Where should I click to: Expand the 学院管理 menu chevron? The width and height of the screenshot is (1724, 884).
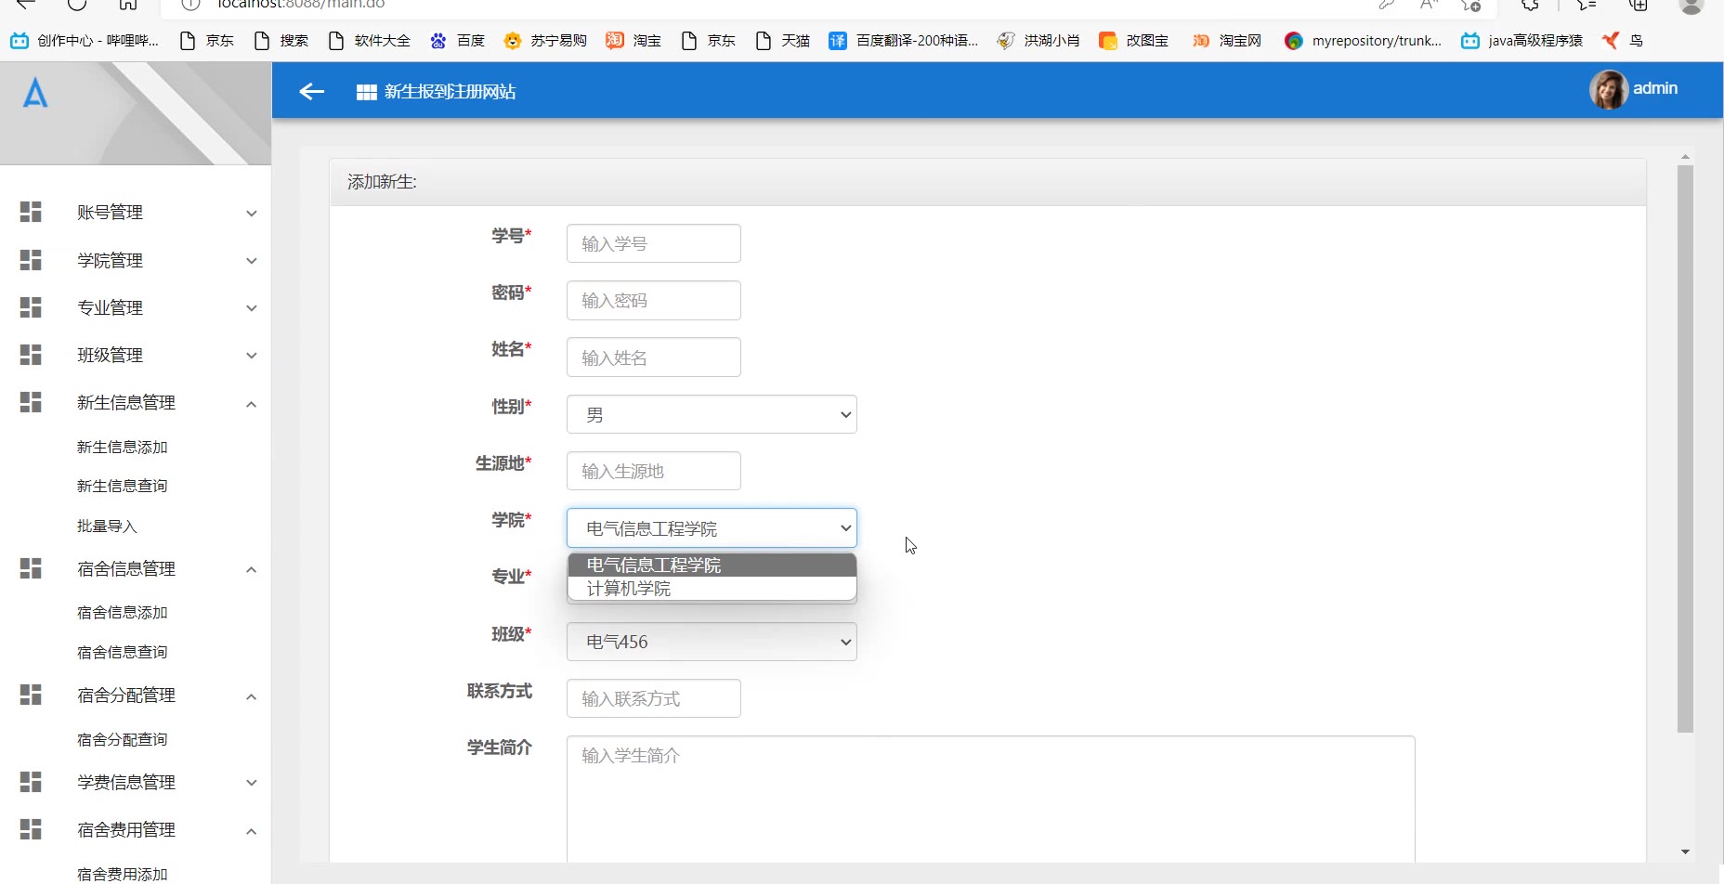[x=252, y=261]
